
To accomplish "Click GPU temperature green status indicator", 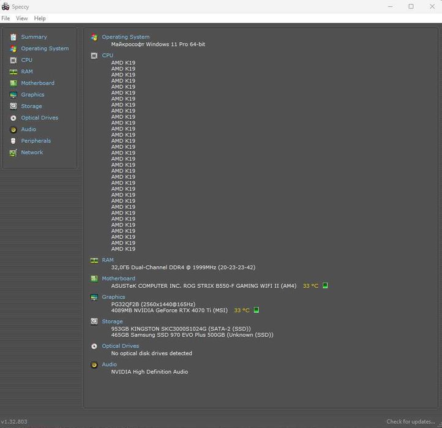I will point(257,310).
